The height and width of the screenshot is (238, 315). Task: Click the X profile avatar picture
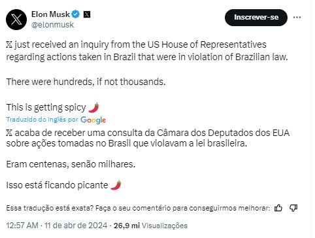click(x=16, y=20)
